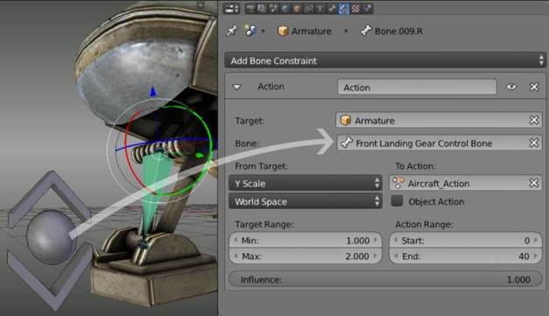The image size is (549, 316).
Task: Decrease Target Range Min value
Action: click(x=236, y=241)
